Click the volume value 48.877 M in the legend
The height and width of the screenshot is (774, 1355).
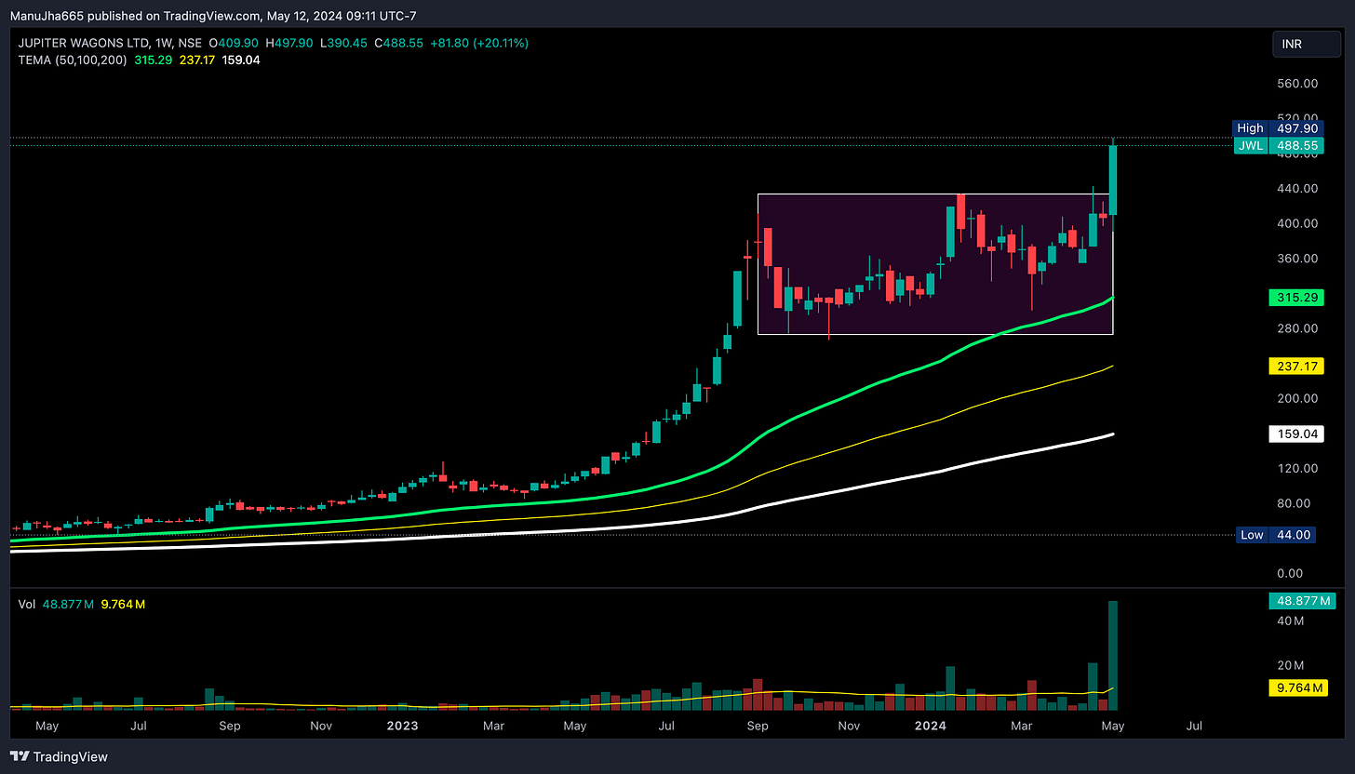68,605
